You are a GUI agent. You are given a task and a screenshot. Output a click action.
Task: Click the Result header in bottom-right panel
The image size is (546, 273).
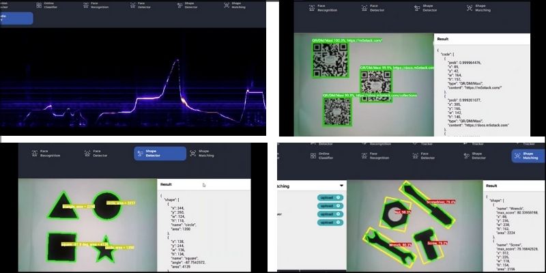(x=491, y=186)
